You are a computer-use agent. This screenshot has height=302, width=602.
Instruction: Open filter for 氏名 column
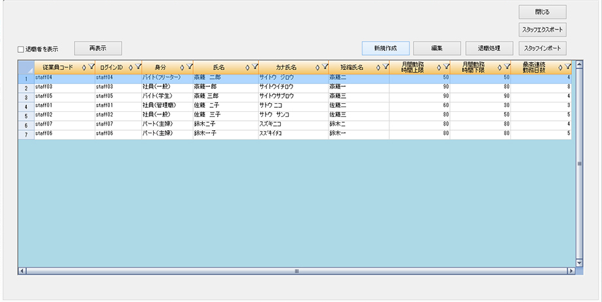pyautogui.click(x=254, y=67)
